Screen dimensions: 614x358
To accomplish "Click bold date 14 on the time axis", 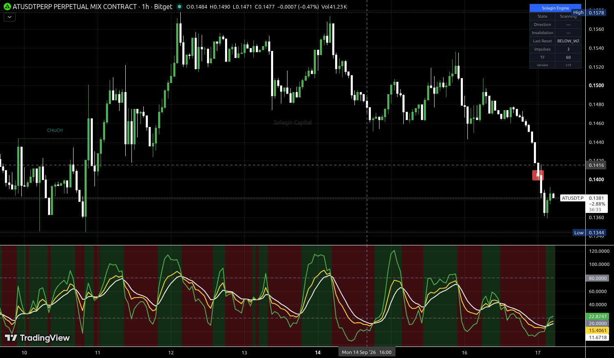I will [x=317, y=353].
